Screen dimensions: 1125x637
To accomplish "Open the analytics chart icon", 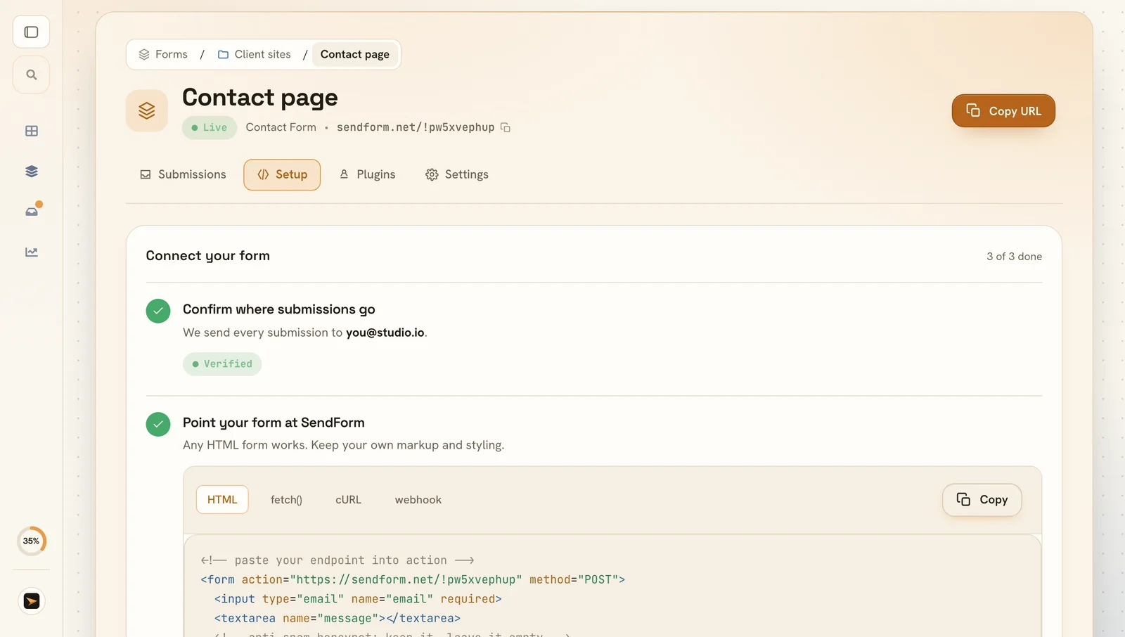I will coord(32,252).
